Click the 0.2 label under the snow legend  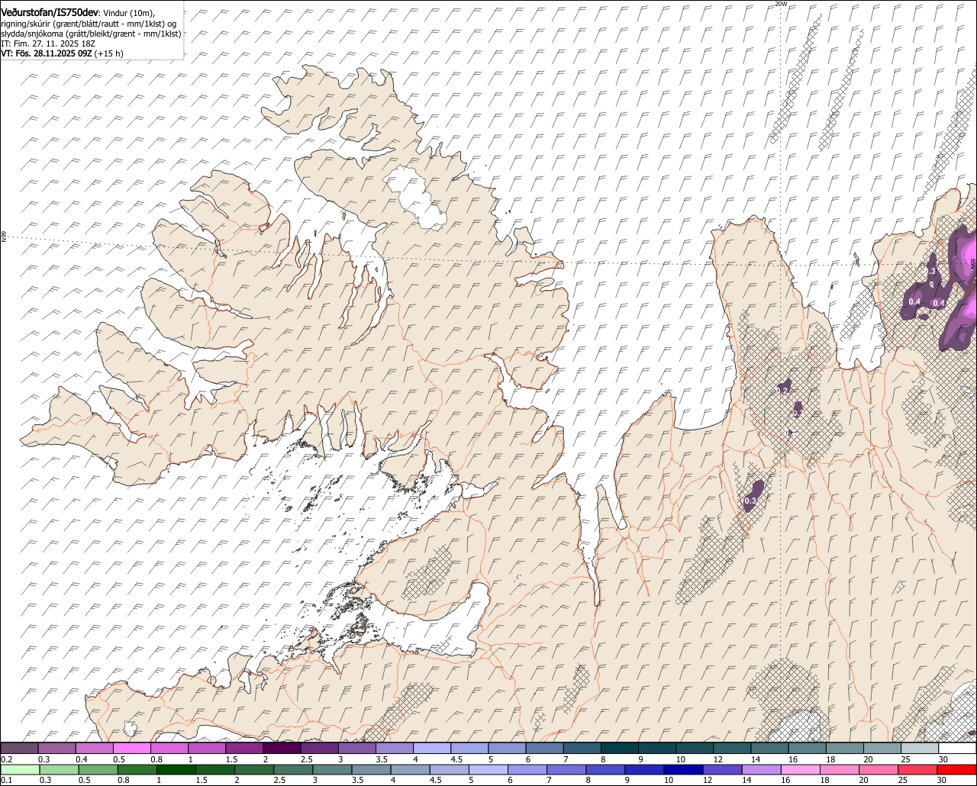pos(7,759)
